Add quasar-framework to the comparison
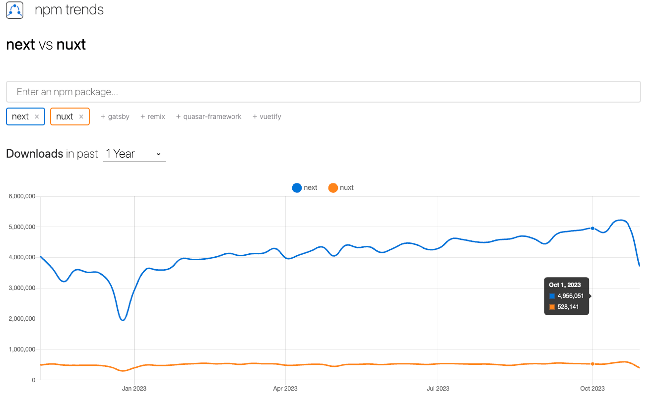This screenshot has height=405, width=654. pyautogui.click(x=209, y=116)
